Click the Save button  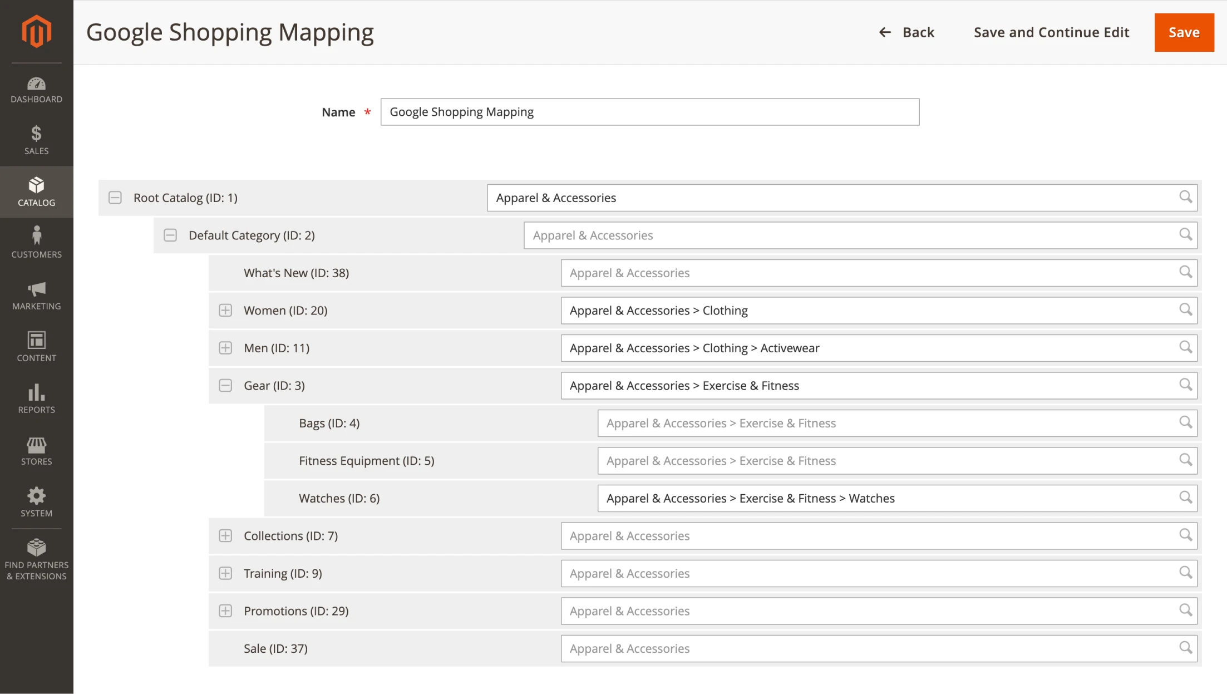tap(1184, 32)
